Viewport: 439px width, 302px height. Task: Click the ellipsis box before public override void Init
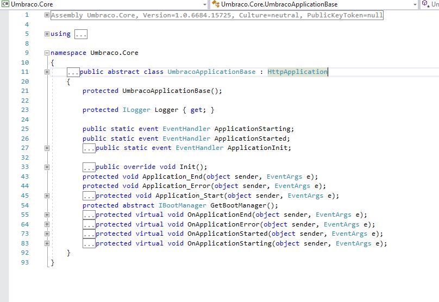click(x=89, y=167)
